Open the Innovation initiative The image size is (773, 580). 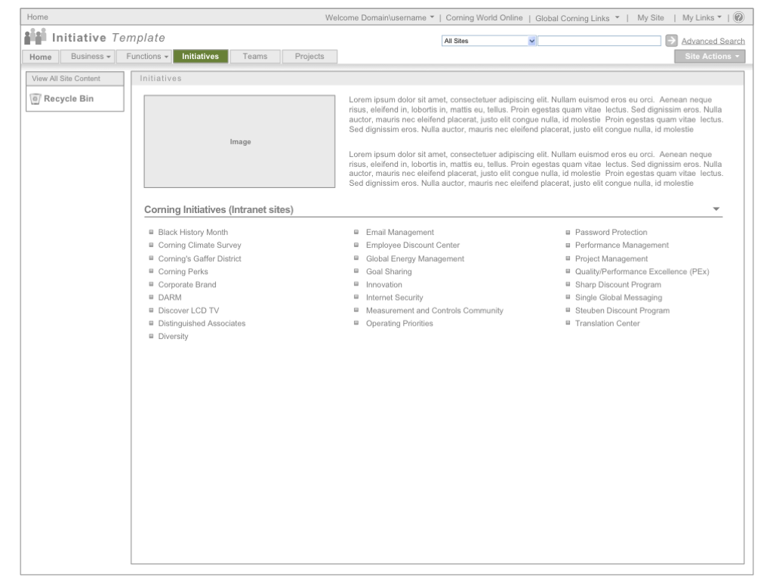coord(384,285)
